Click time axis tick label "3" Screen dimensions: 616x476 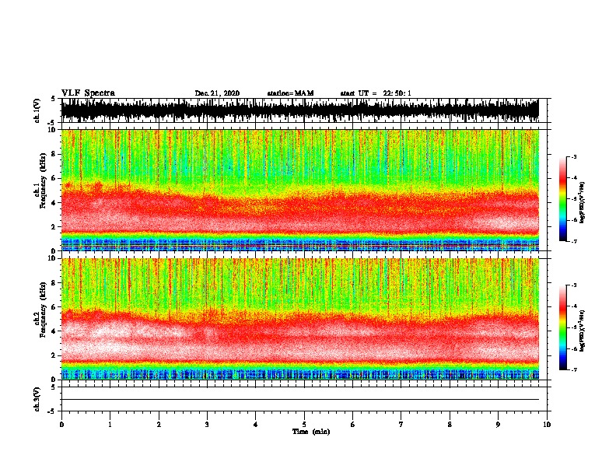207,425
